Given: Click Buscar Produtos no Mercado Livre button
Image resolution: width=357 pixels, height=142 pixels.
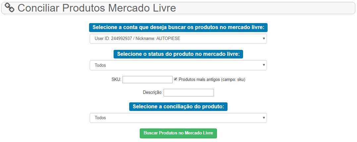Looking at the screenshot, I should [178, 133].
